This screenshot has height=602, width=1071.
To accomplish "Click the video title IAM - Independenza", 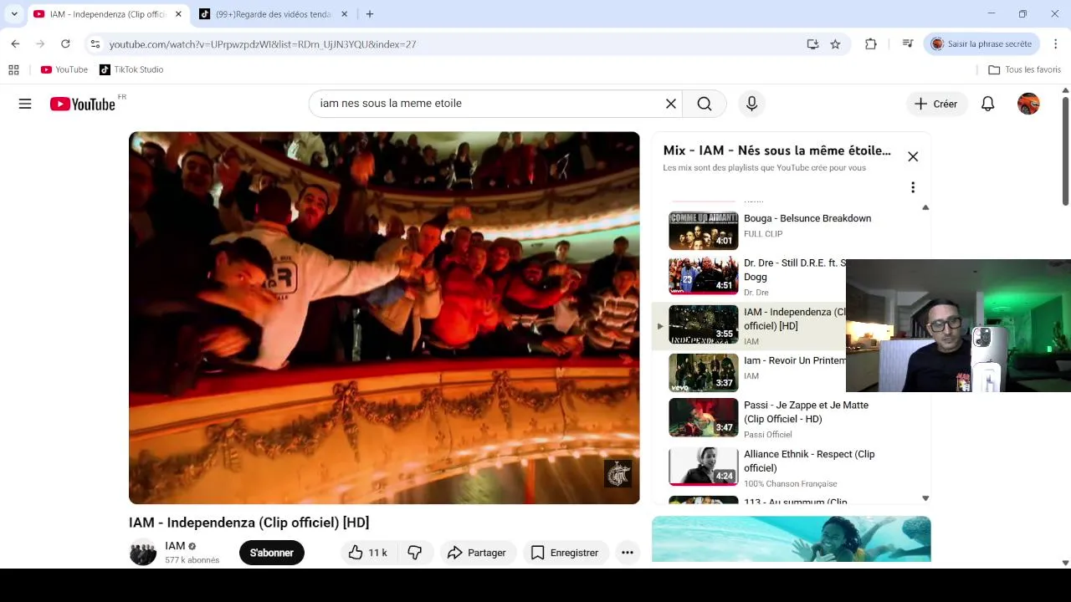I will tap(249, 523).
